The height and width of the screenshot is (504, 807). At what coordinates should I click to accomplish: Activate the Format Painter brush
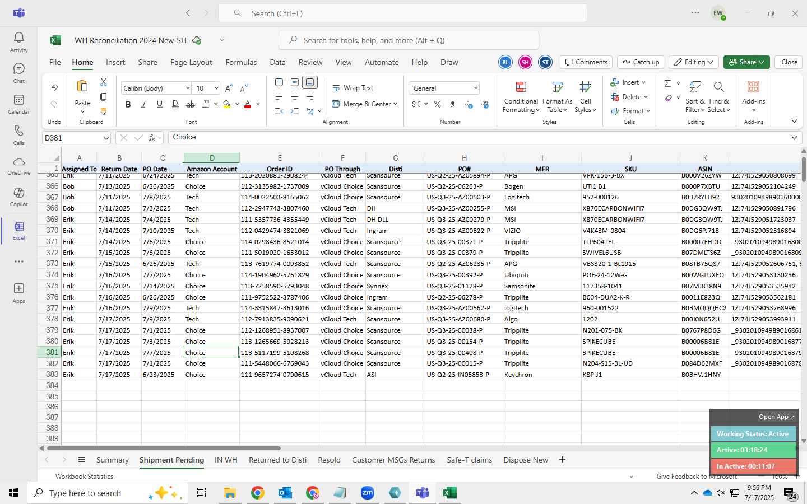coord(104,111)
